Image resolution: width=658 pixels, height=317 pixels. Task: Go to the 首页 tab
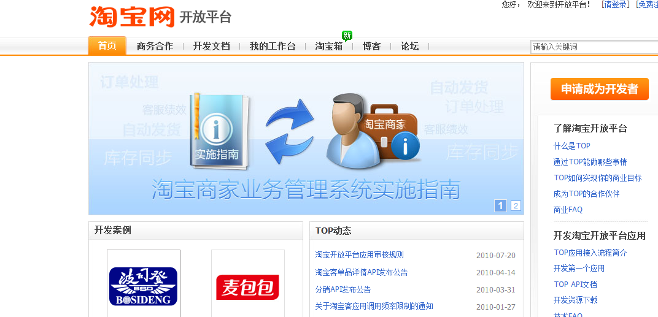[x=107, y=46]
